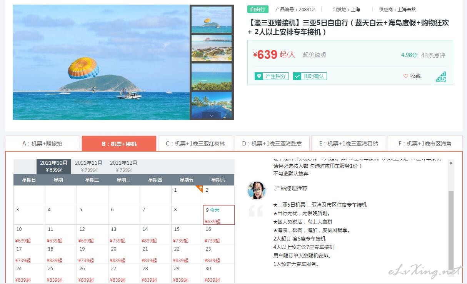Click the main parasailing photo
This screenshot has width=467, height=284.
click(101, 62)
